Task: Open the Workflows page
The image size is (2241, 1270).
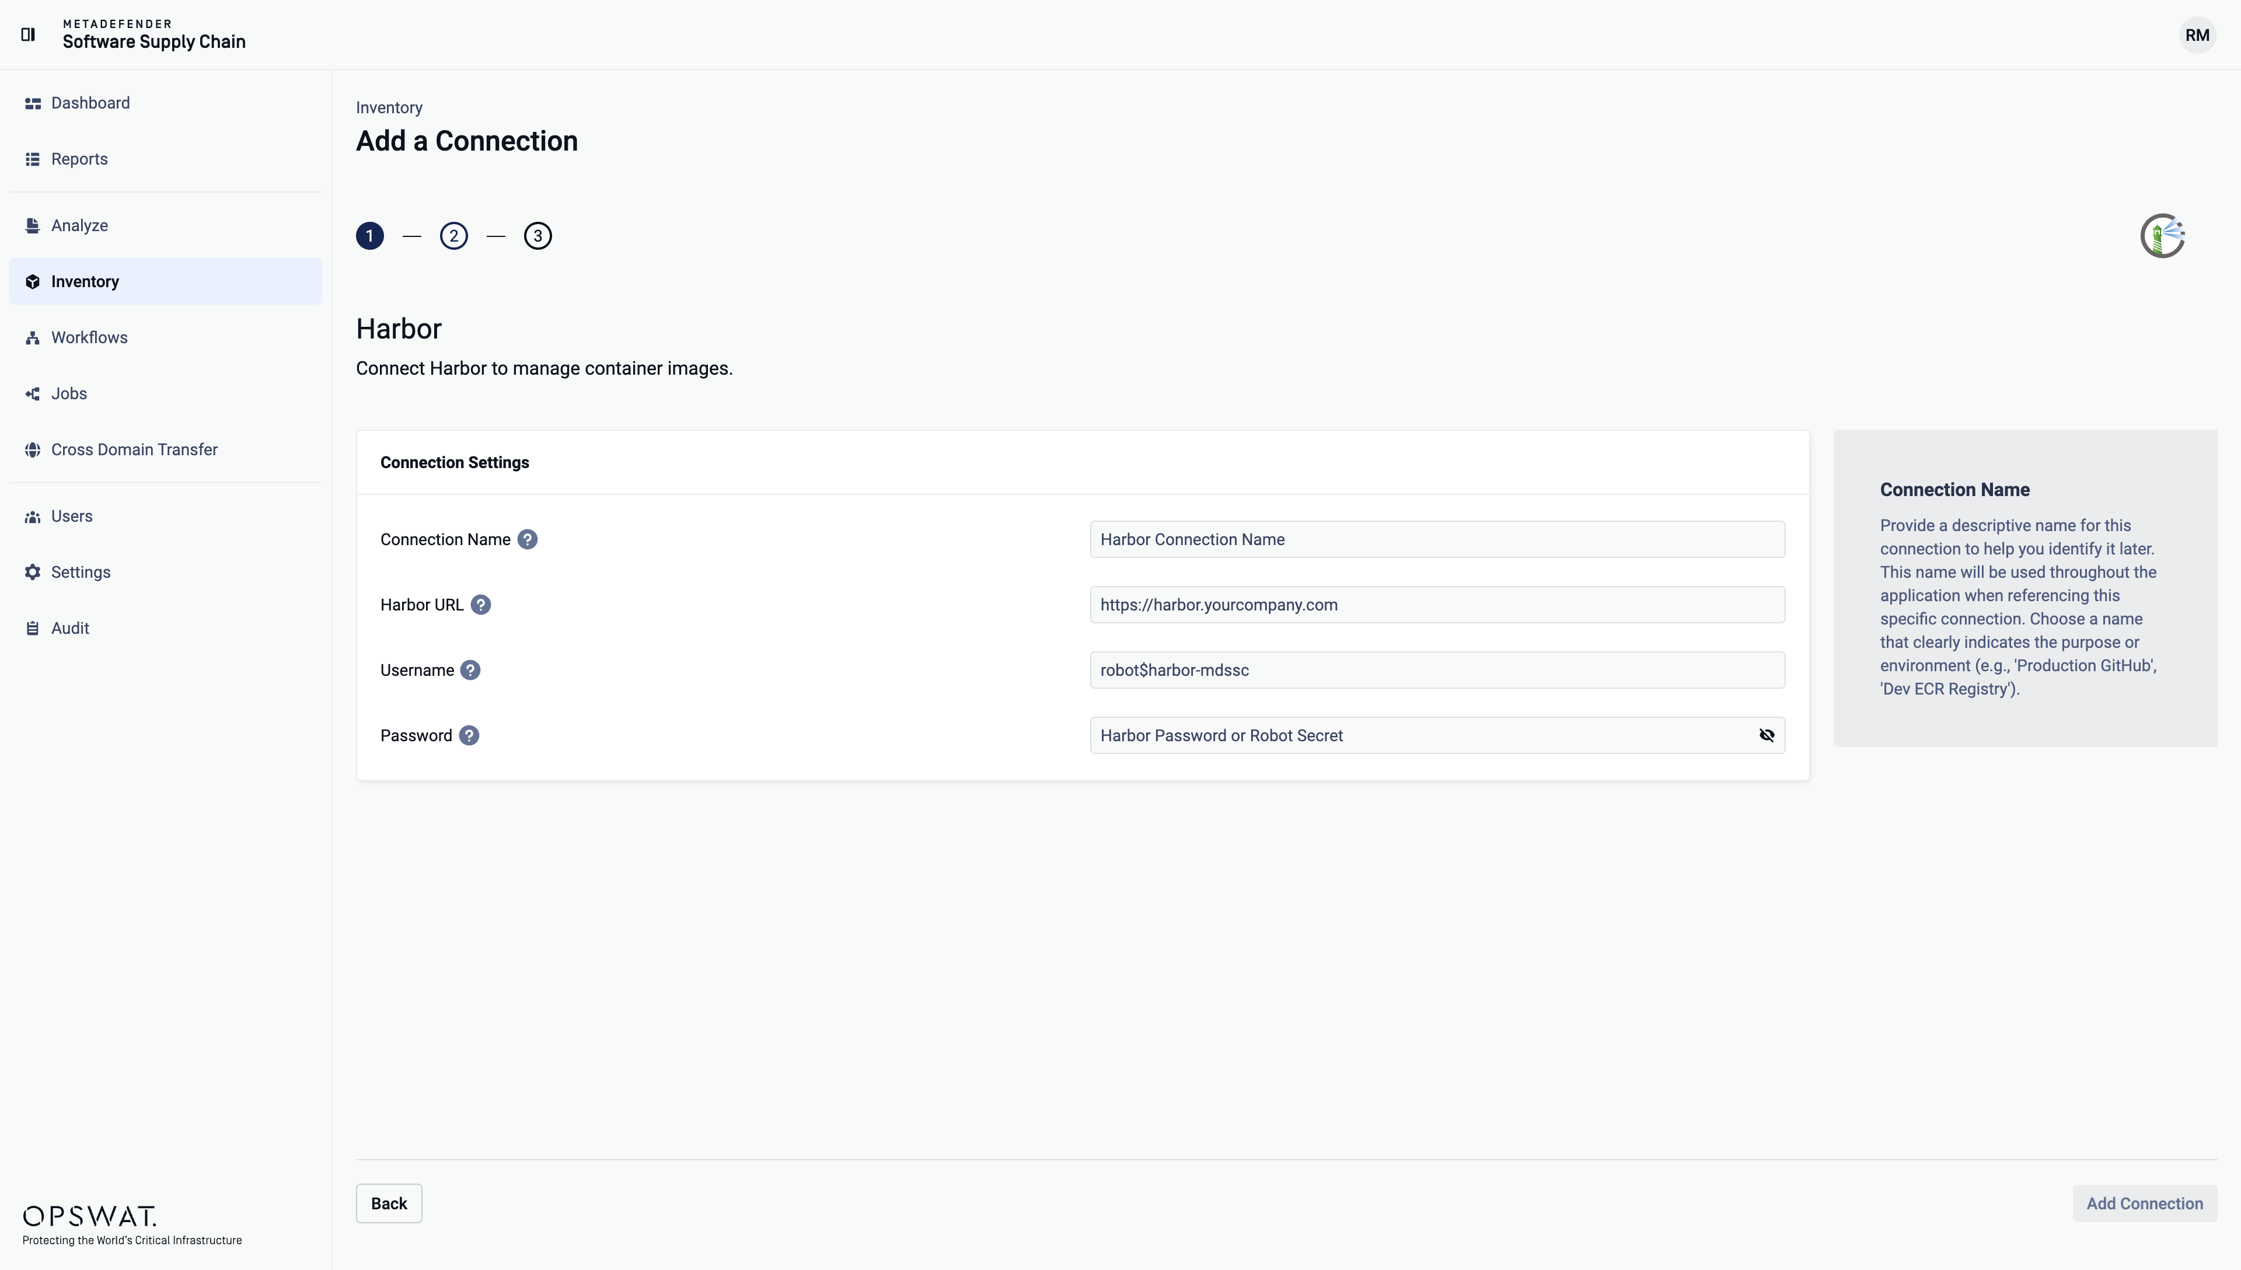Action: 166,337
